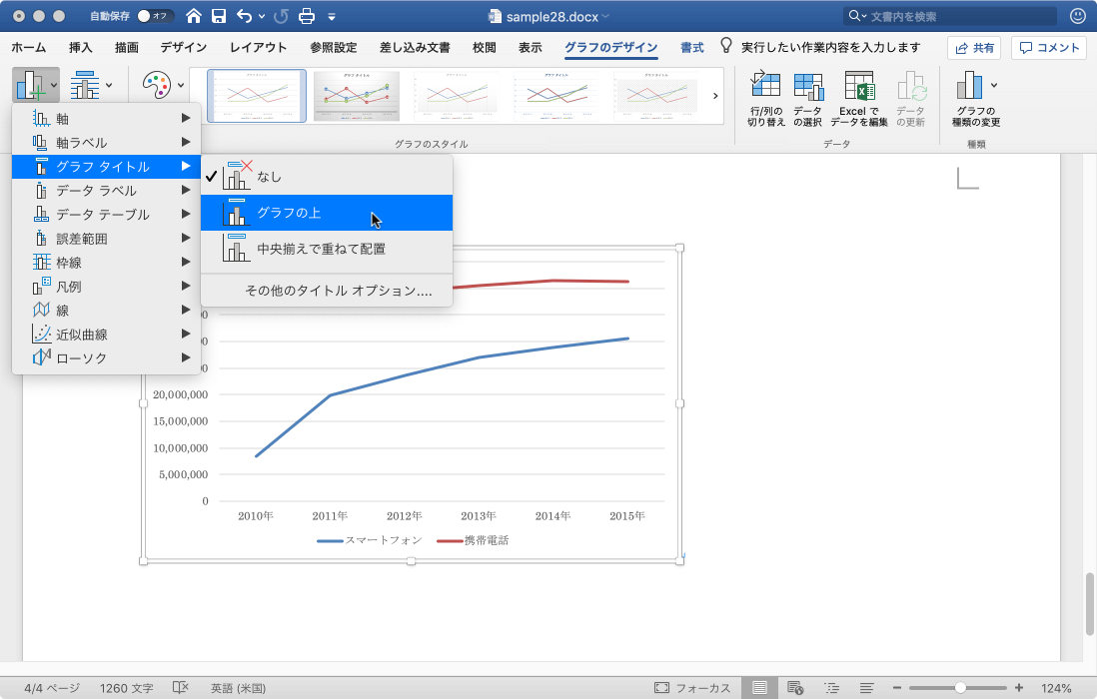Select the second dark chart style thumbnail
The width and height of the screenshot is (1097, 699).
[x=357, y=96]
